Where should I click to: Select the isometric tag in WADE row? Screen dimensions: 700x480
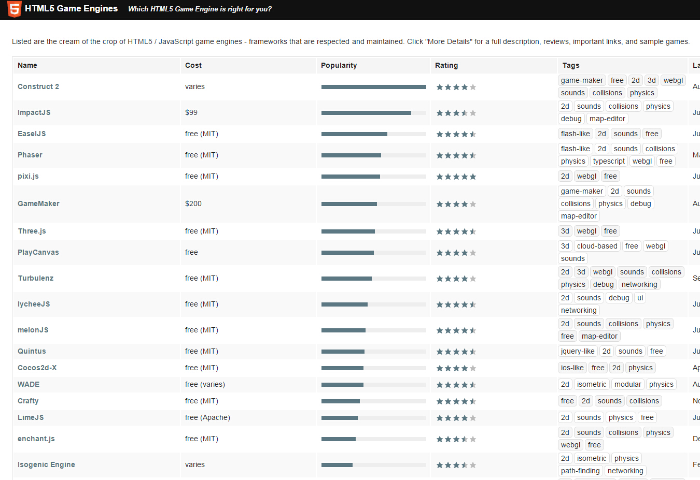tap(592, 384)
